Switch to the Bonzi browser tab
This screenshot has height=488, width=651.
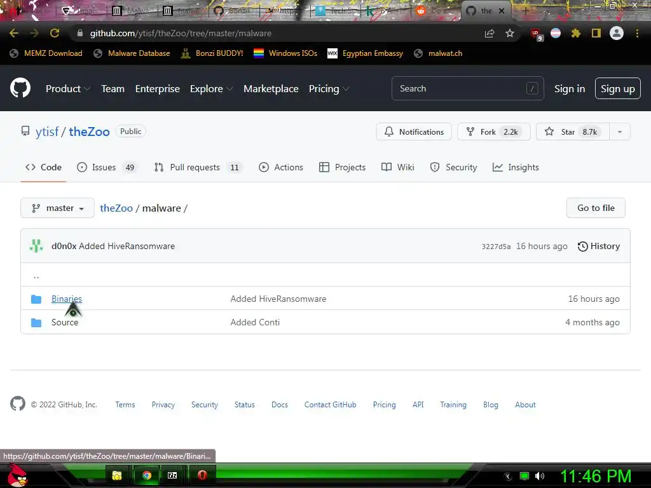pos(233,11)
